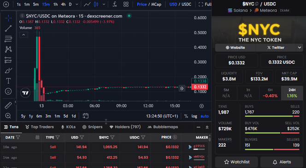Set up price Alerts
This screenshot has width=306, height=168.
tap(282, 162)
